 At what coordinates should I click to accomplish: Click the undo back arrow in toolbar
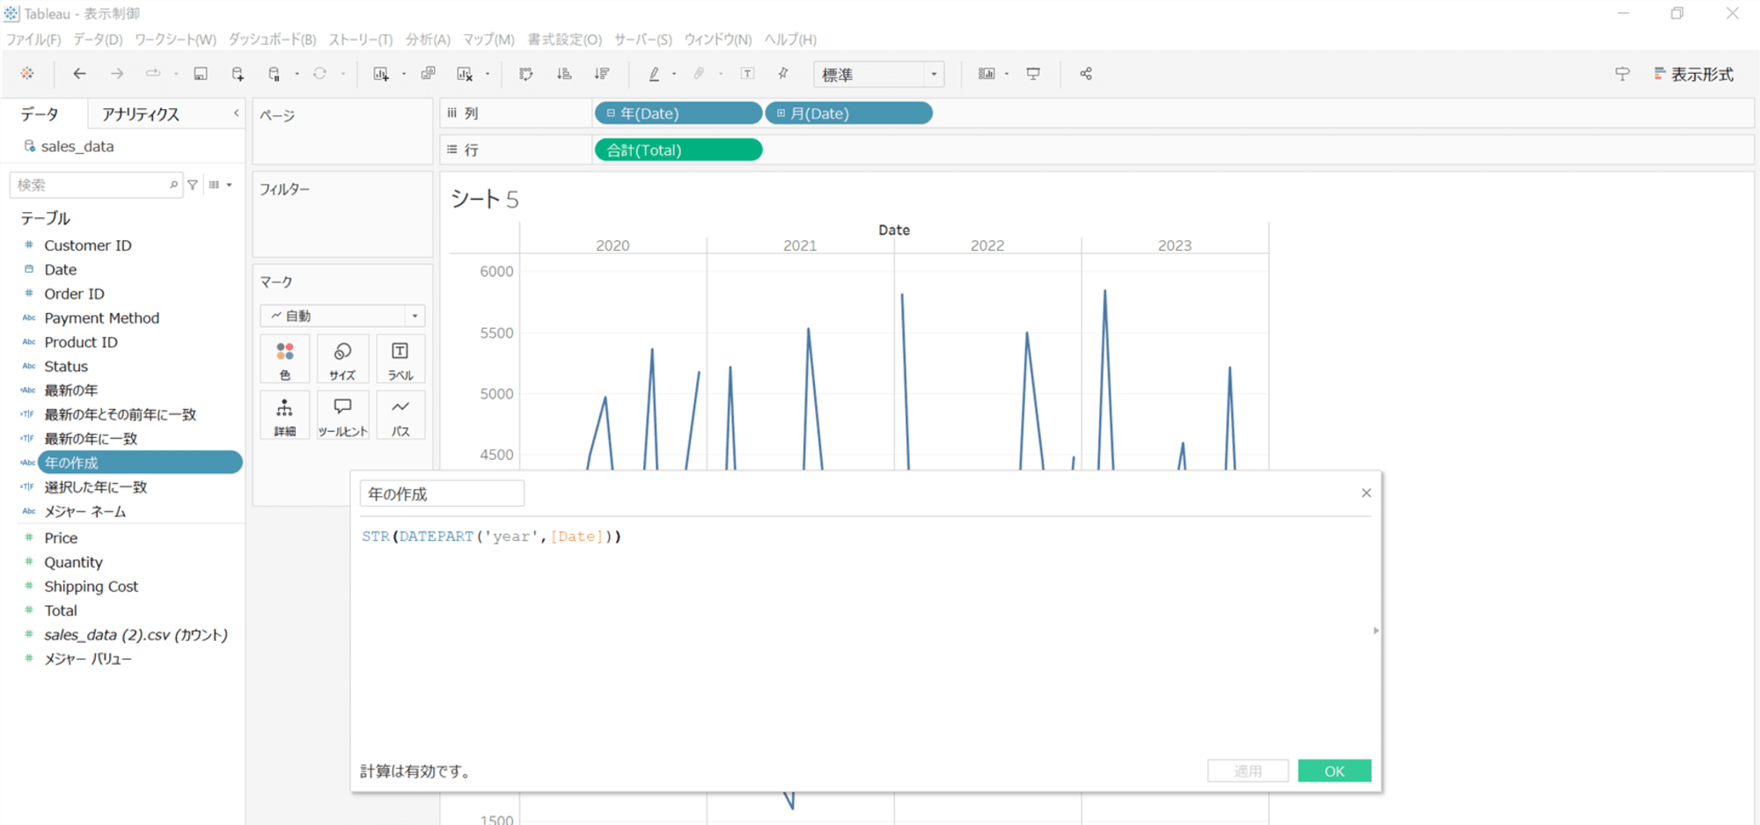[x=79, y=74]
